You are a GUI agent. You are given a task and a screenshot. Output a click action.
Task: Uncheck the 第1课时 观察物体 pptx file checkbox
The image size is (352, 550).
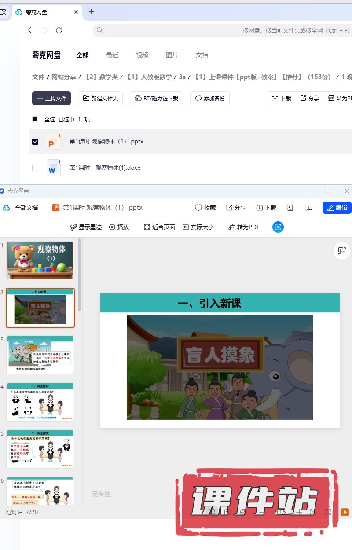point(35,142)
